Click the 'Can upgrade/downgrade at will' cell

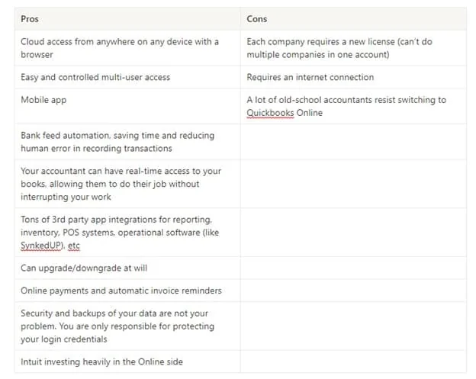coord(127,268)
